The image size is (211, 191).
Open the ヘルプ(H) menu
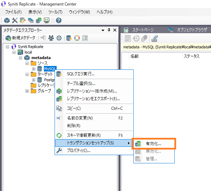pyautogui.click(x=105, y=12)
